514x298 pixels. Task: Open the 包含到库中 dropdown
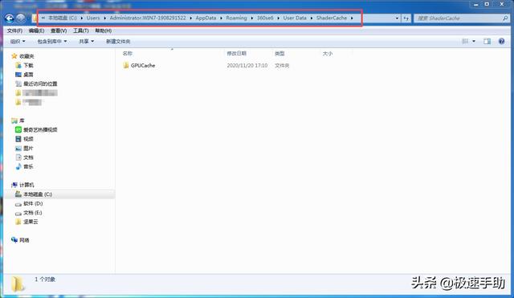pyautogui.click(x=52, y=41)
